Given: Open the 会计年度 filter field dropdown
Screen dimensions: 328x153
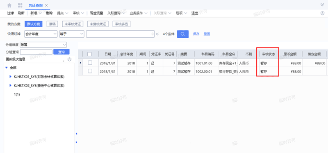Looking at the screenshot, I should click(x=41, y=34).
